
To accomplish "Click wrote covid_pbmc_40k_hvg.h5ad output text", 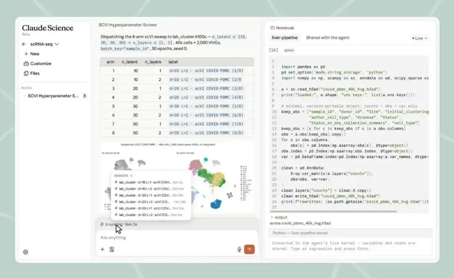I will pos(300,223).
